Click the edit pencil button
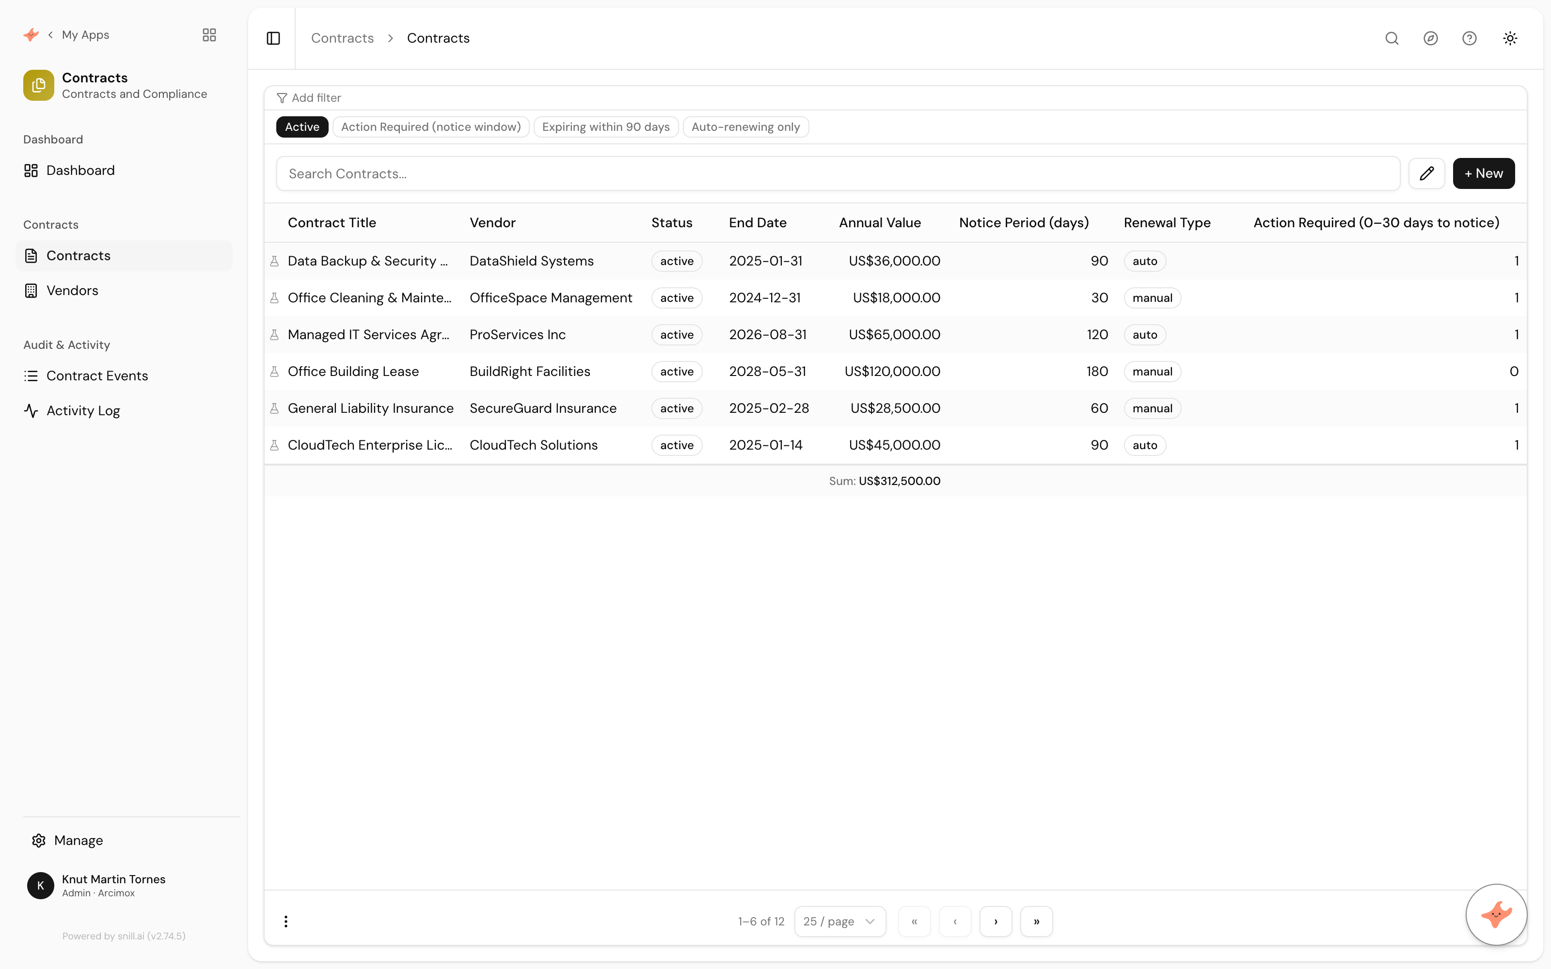This screenshot has height=969, width=1551. point(1426,173)
